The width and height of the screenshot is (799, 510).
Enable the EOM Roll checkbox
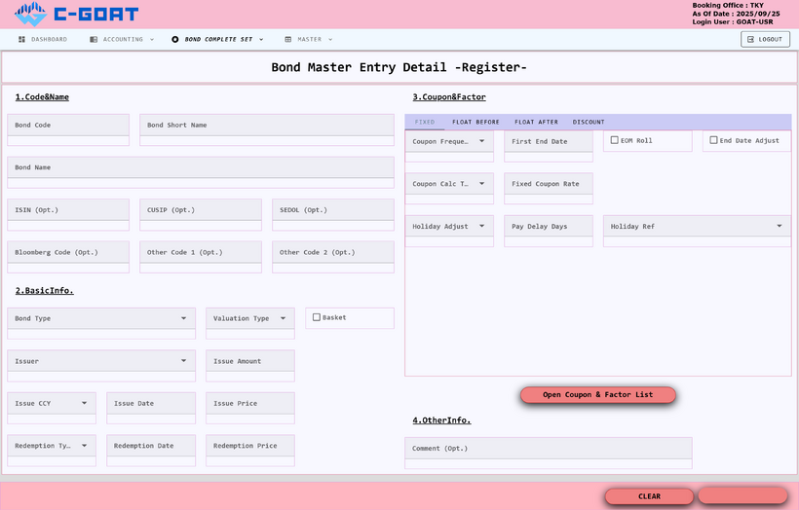point(614,140)
